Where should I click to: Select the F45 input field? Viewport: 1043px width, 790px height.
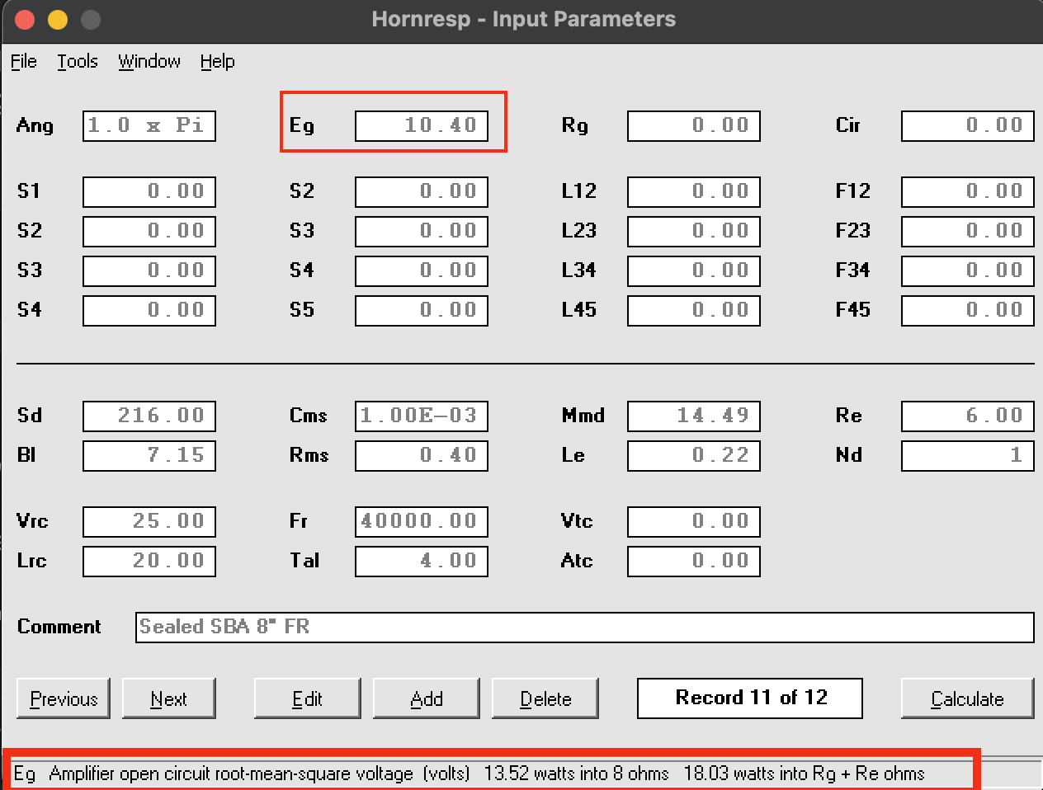pyautogui.click(x=968, y=311)
